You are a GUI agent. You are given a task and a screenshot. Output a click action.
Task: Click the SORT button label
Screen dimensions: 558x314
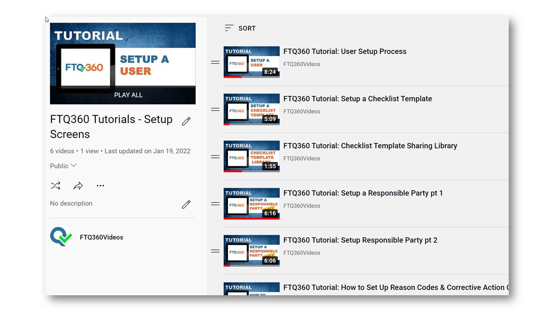pos(247,28)
